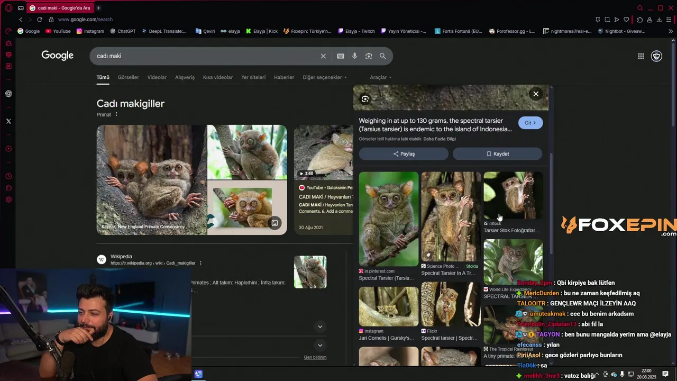The width and height of the screenshot is (677, 381).
Task: Open Google account avatar menu
Action: point(656,56)
